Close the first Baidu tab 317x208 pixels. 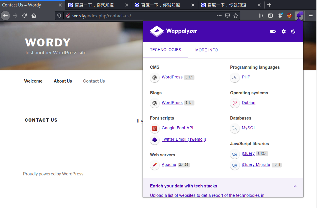click(127, 5)
